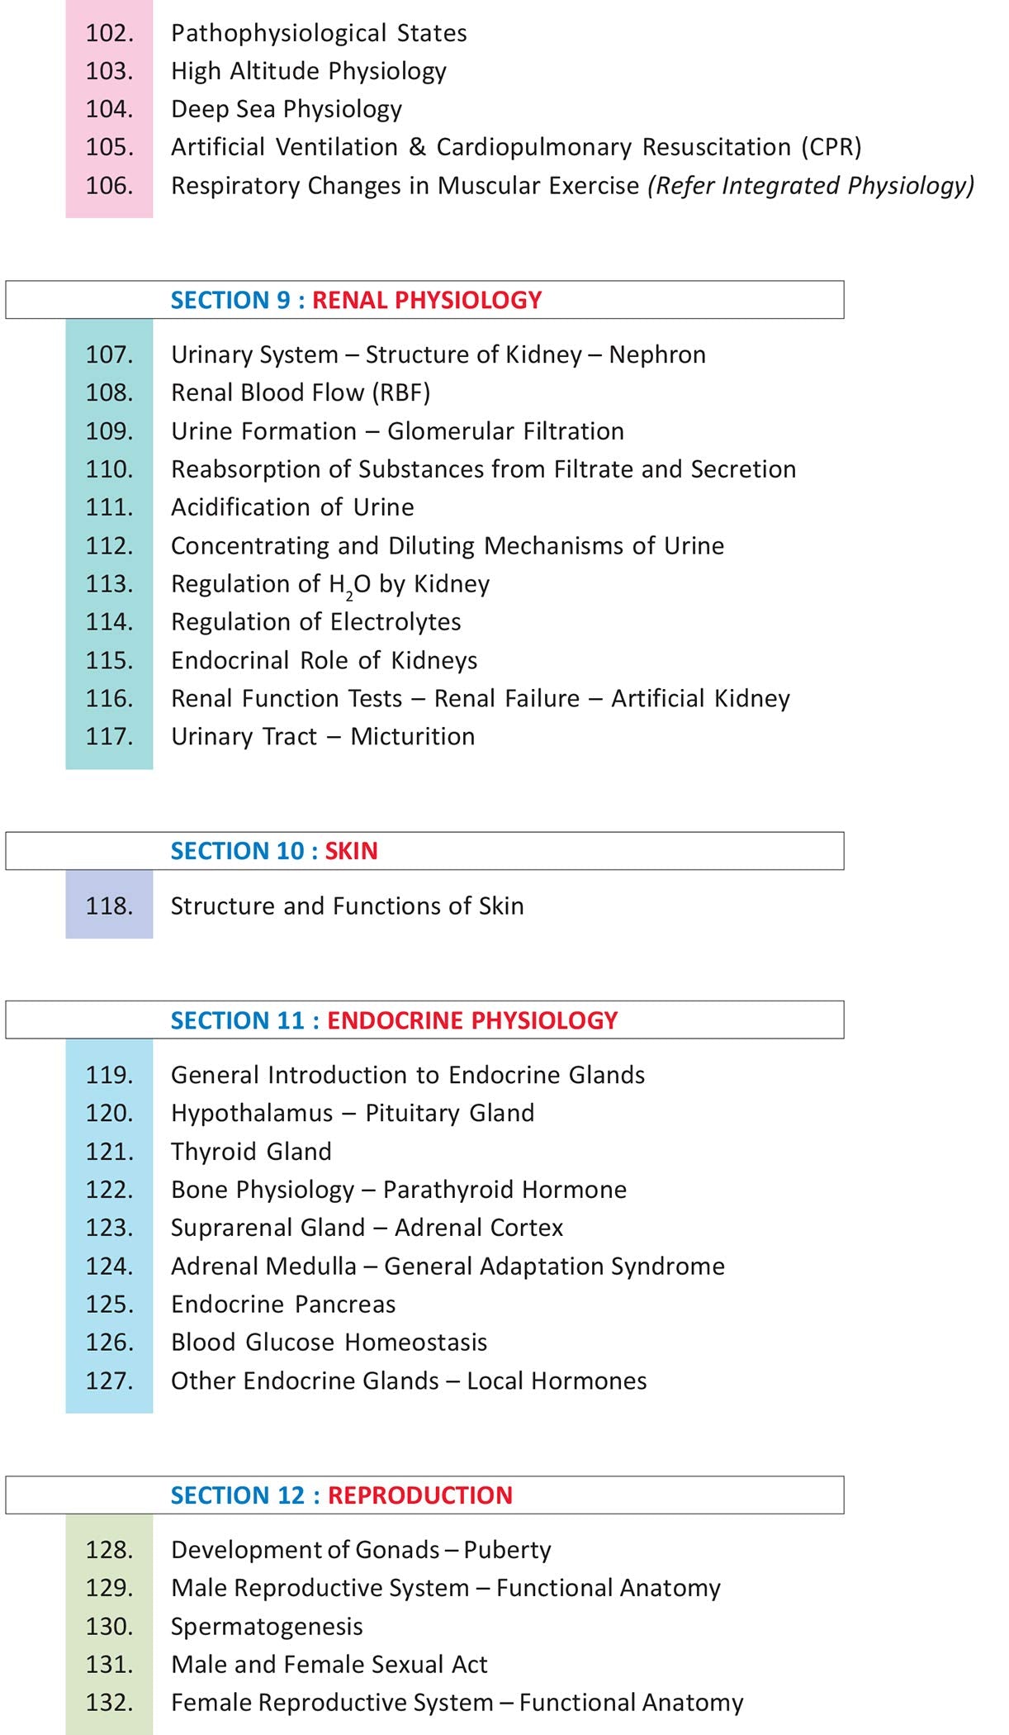Go to the Spermatogenesis chapter
This screenshot has height=1735, width=1009.
coord(267,1627)
